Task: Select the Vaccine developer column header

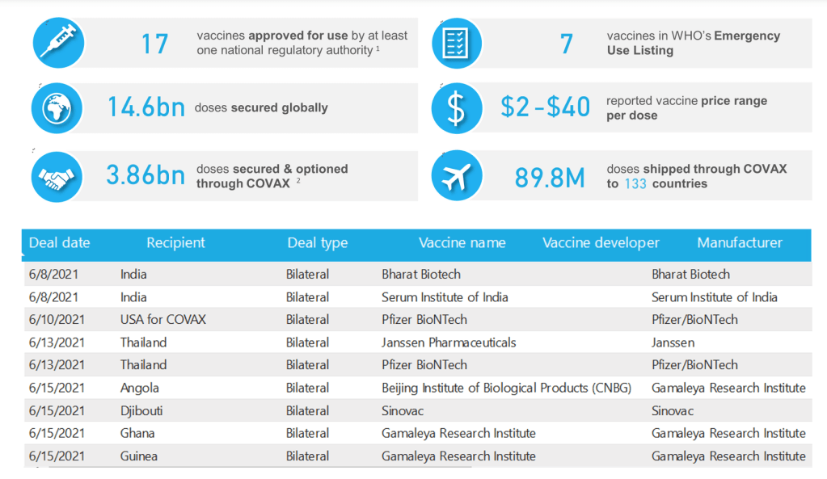Action: point(601,243)
